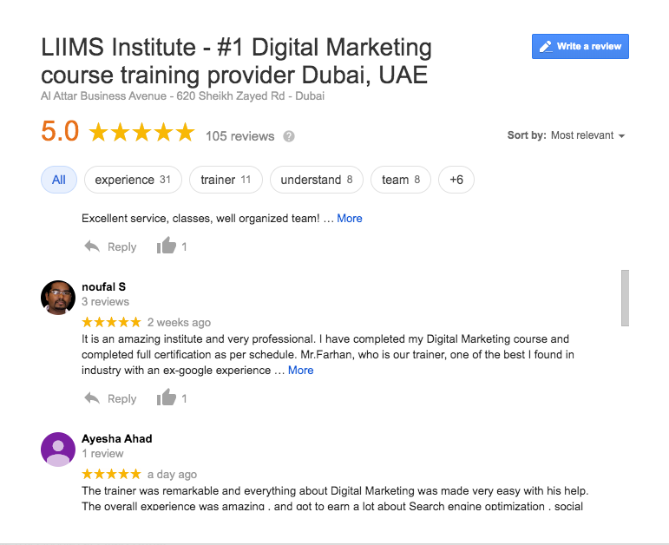Click the Write a review button
Screen dimensions: 669x545
(580, 47)
